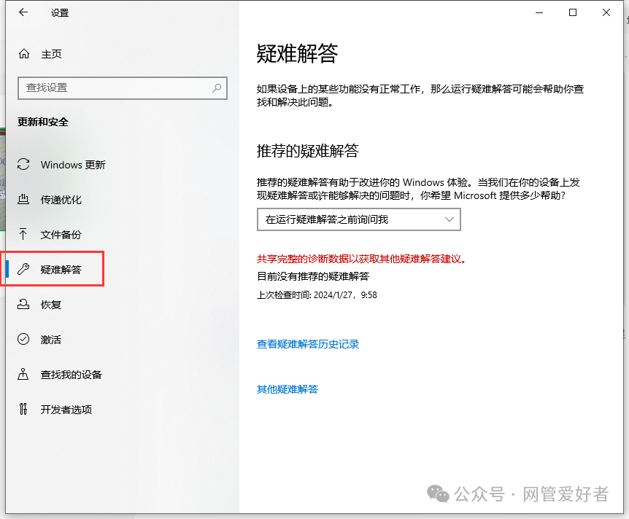The height and width of the screenshot is (519, 629).
Task: Minimize the Settings window
Action: 539,13
